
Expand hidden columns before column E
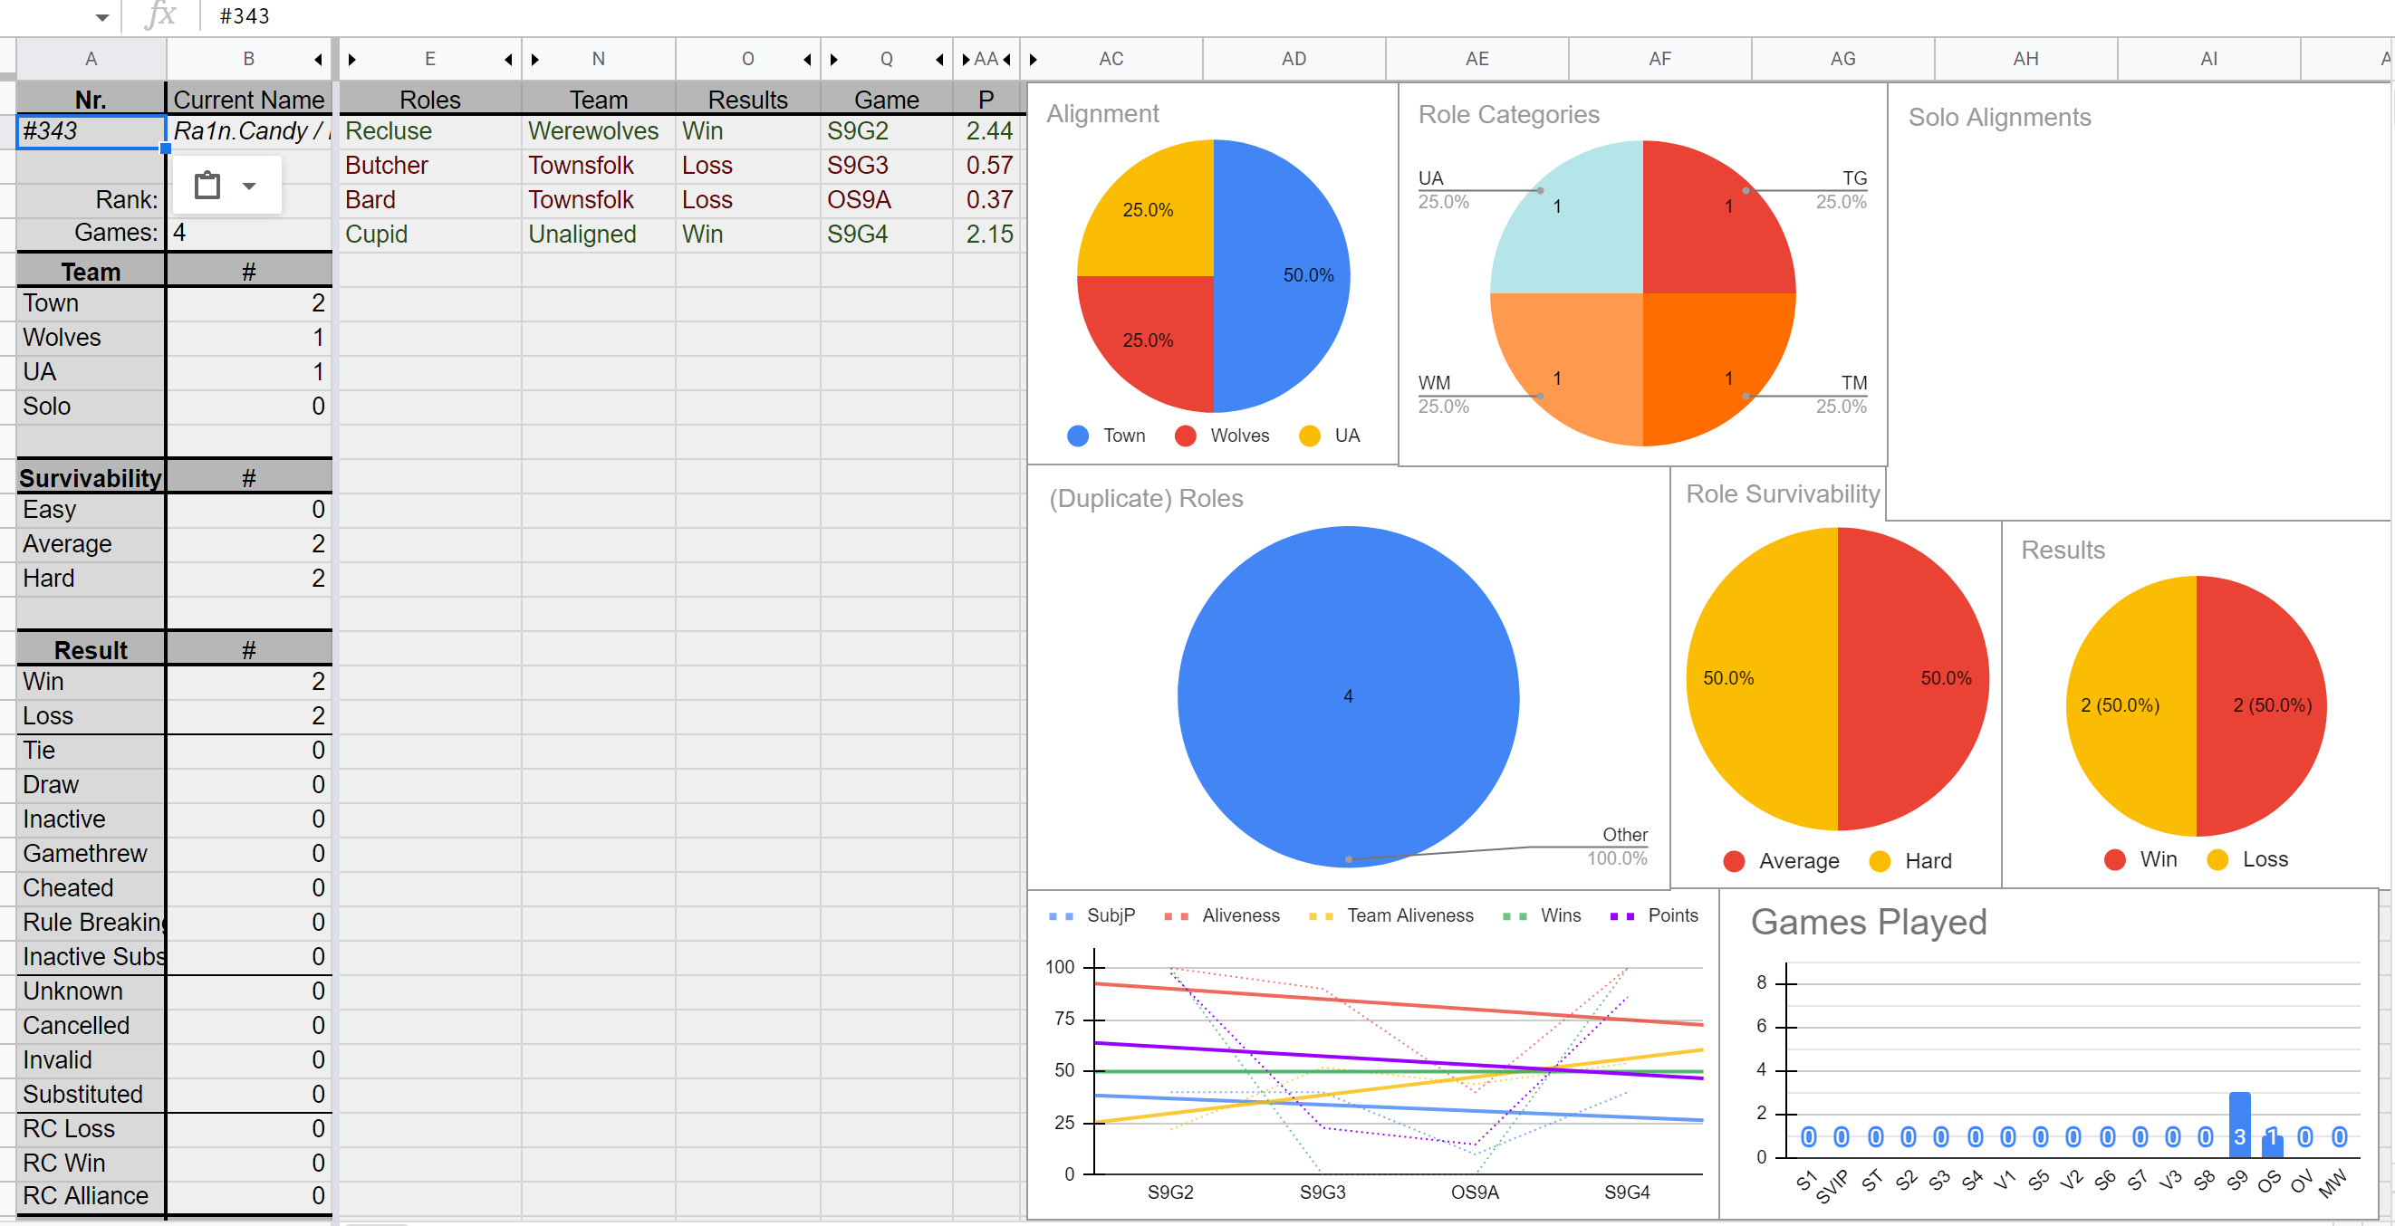(x=352, y=60)
